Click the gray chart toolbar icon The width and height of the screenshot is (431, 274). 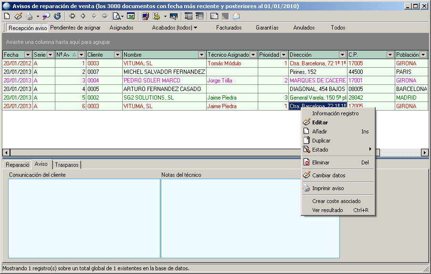click(x=225, y=16)
